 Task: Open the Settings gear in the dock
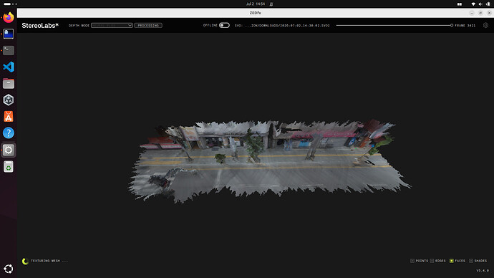(x=9, y=150)
